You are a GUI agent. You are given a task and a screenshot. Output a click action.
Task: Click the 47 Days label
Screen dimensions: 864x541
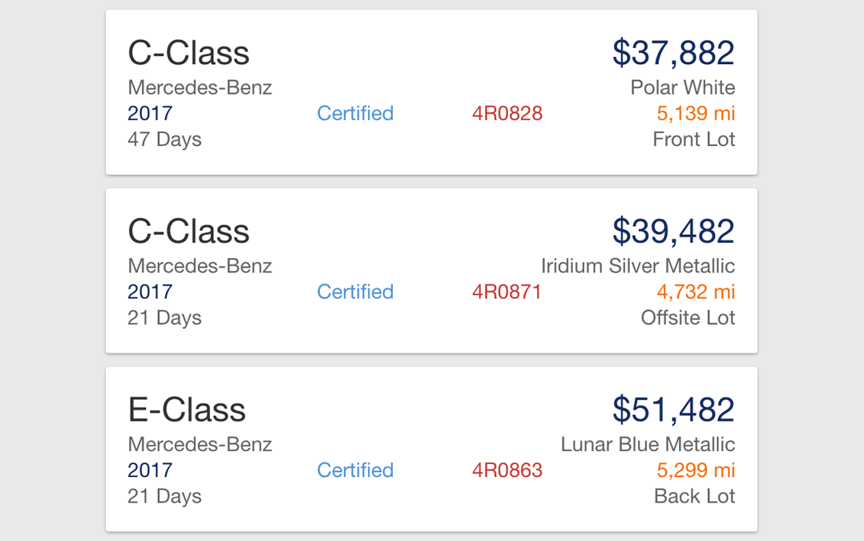[x=164, y=140]
